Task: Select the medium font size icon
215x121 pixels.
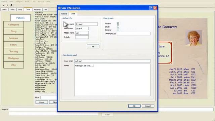Action: [x=7, y=5]
